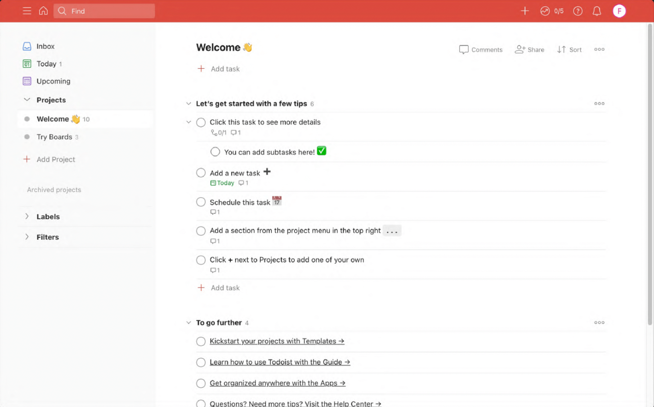Screen dimensions: 654x407
Task: Open Quick Add with the top plus icon
Action: [x=524, y=11]
